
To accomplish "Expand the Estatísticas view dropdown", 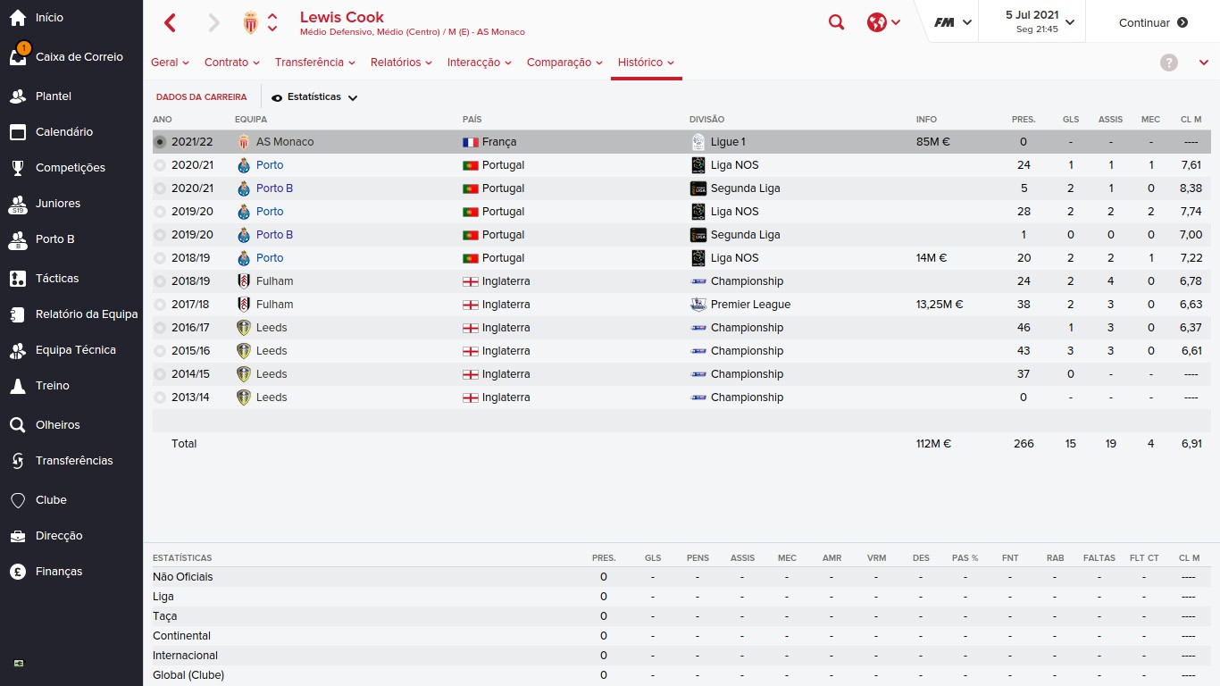I will click(x=314, y=97).
